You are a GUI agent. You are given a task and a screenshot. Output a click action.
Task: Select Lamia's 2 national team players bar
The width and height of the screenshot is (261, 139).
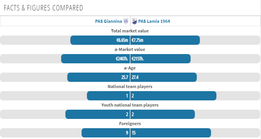(x=174, y=96)
